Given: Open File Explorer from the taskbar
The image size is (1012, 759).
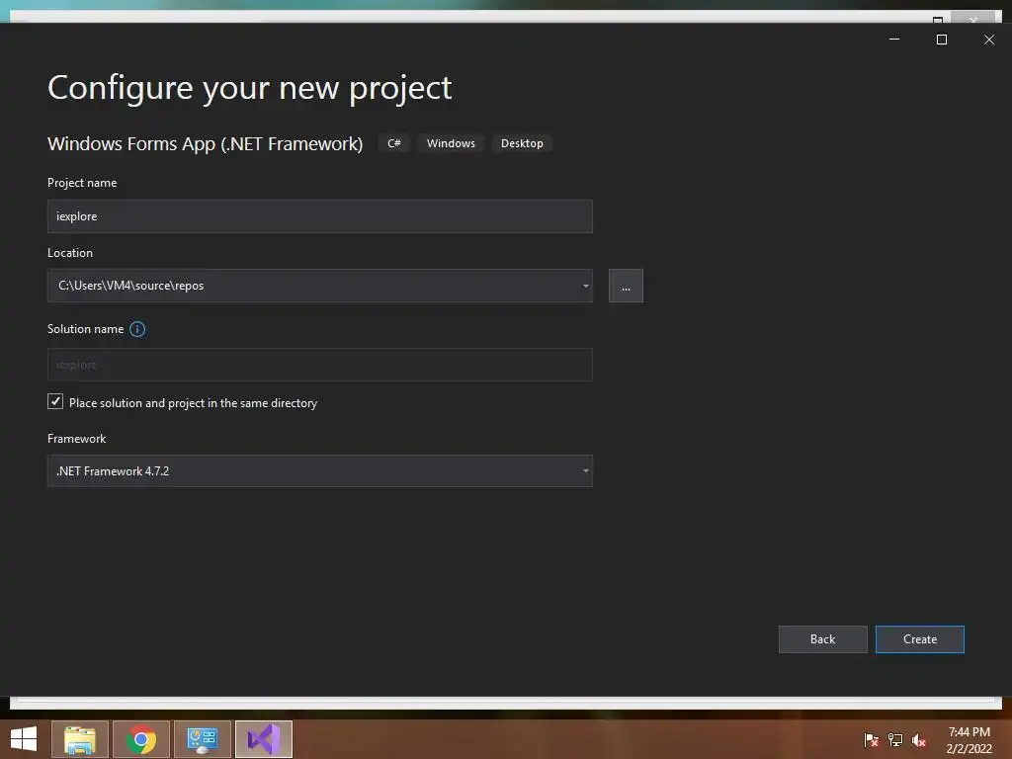Looking at the screenshot, I should (x=80, y=739).
